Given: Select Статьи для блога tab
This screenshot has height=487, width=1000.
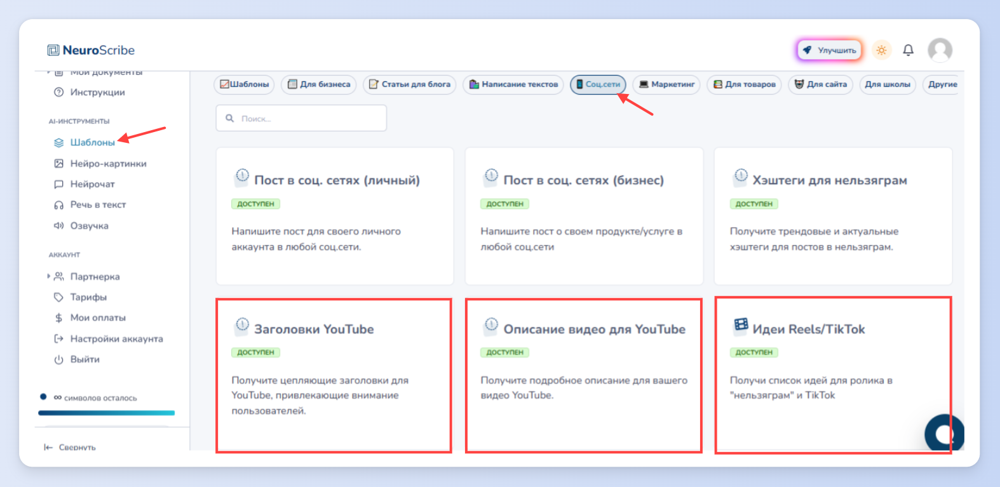Looking at the screenshot, I should pyautogui.click(x=410, y=84).
